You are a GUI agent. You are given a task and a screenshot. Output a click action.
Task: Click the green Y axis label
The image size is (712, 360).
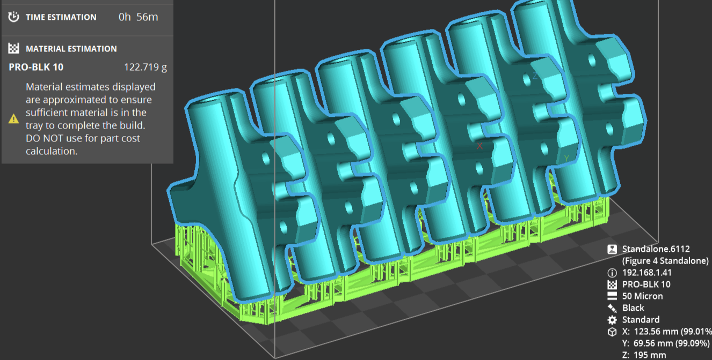coord(566,159)
